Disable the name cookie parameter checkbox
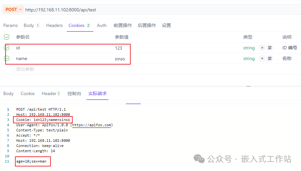301x171 pixels. (x=7, y=59)
